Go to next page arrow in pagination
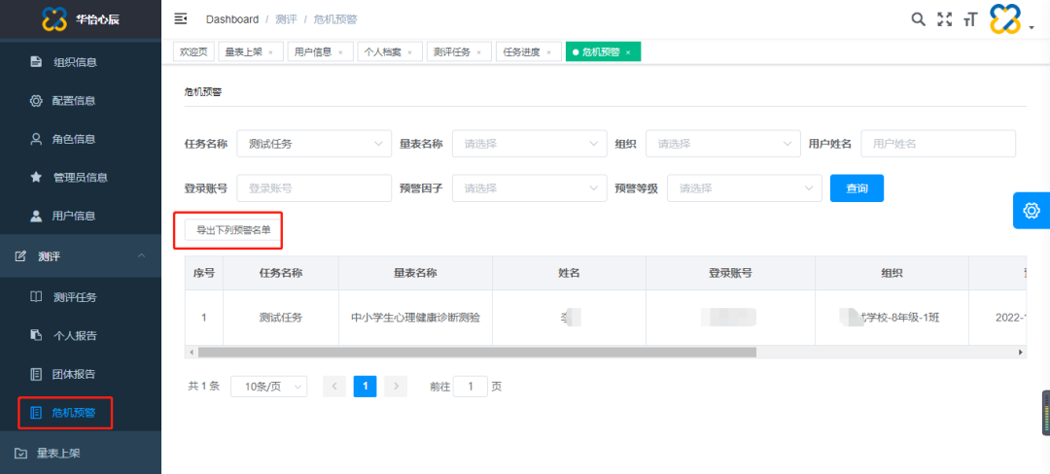 (396, 386)
